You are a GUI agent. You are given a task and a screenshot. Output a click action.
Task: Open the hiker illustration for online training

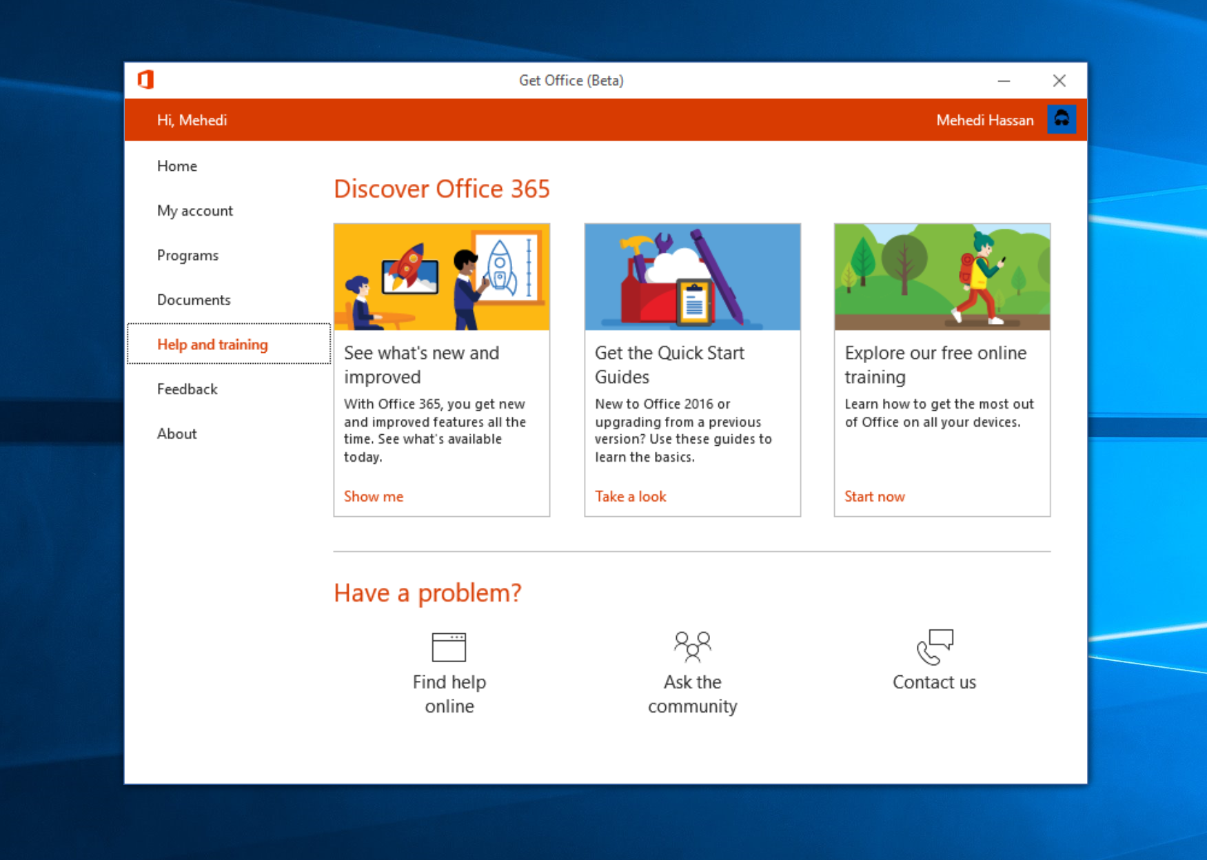click(x=942, y=277)
